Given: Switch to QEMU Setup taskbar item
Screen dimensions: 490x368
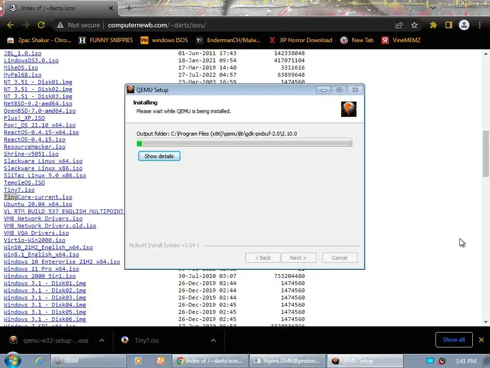Looking at the screenshot, I should pyautogui.click(x=365, y=361).
